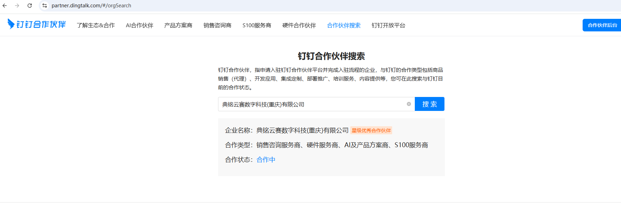Open S100服务商 menu
The height and width of the screenshot is (203, 621).
click(257, 25)
